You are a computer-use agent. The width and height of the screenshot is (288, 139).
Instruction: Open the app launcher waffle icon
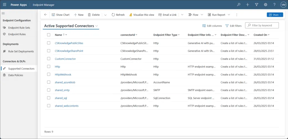[4, 5]
